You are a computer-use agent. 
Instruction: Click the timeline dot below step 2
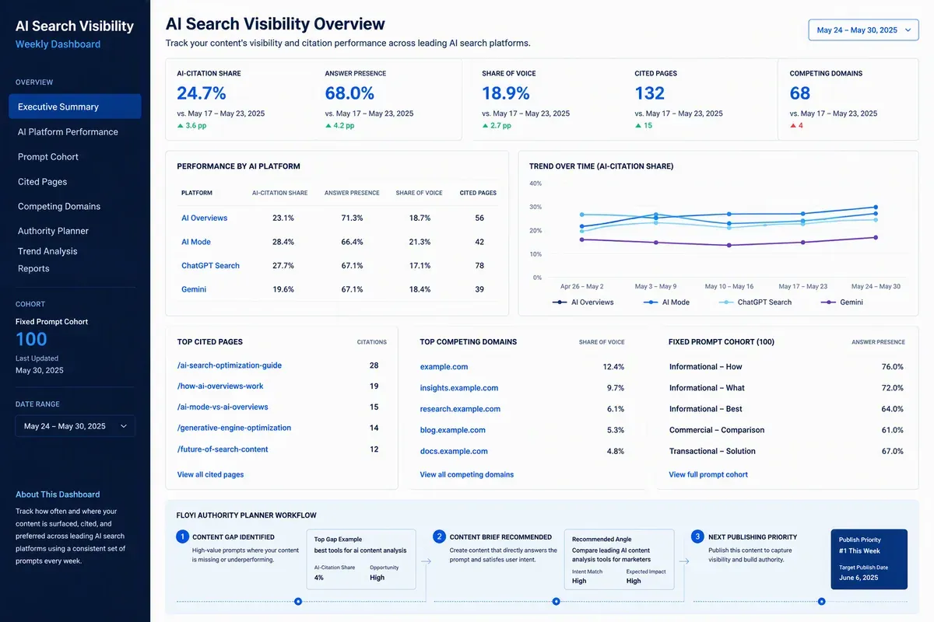pyautogui.click(x=556, y=601)
